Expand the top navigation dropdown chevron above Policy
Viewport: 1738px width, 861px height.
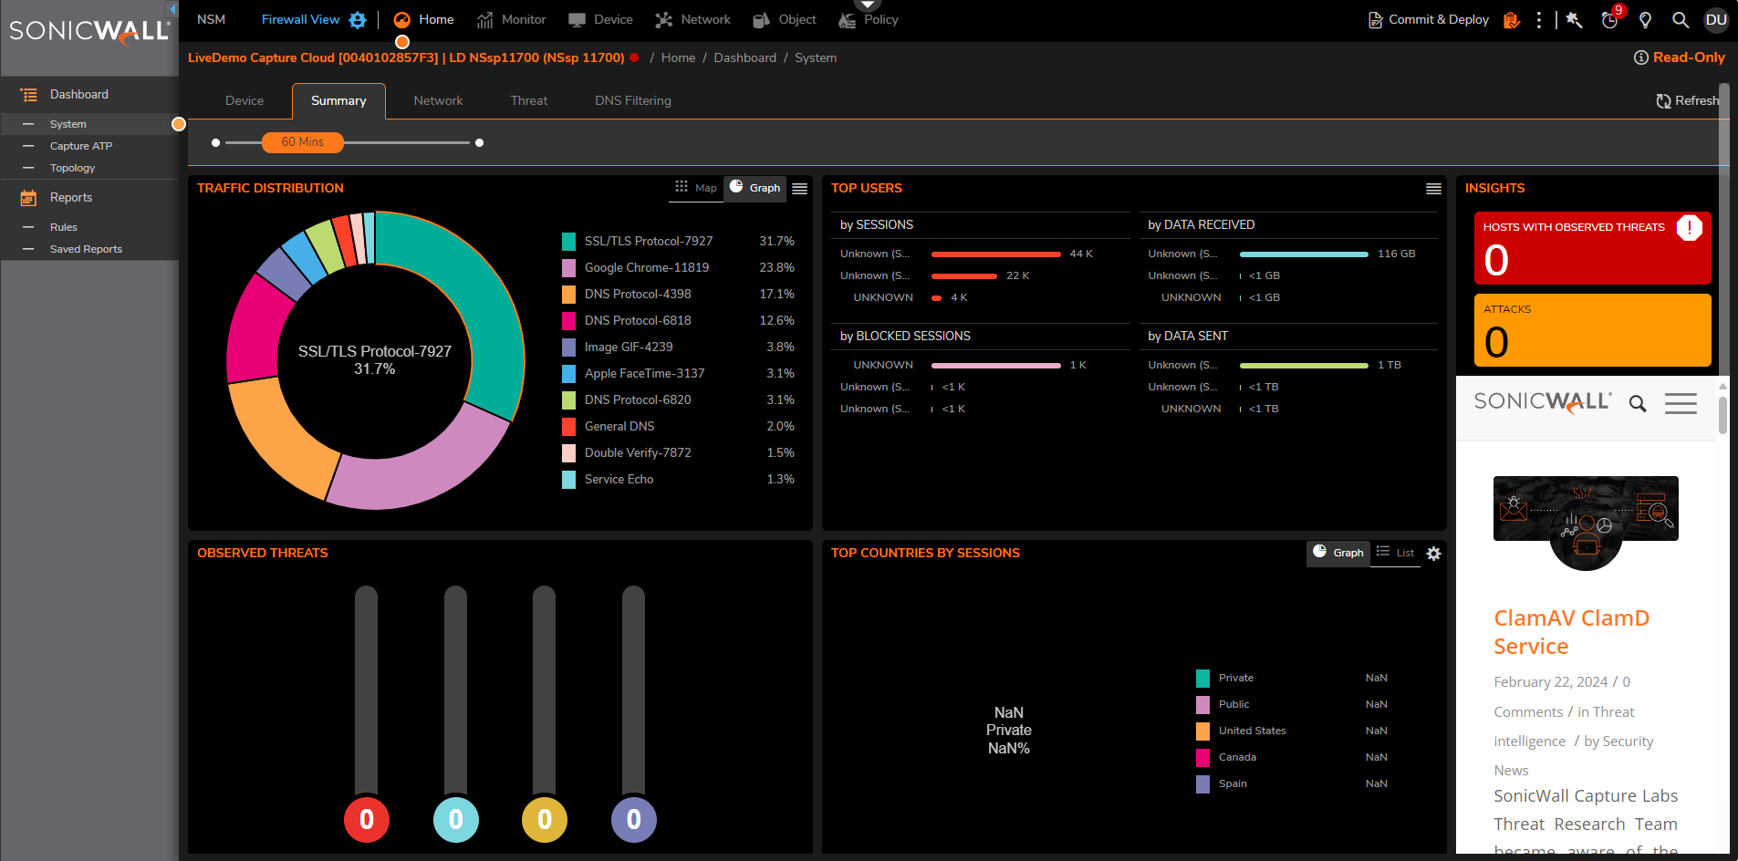coord(869,5)
